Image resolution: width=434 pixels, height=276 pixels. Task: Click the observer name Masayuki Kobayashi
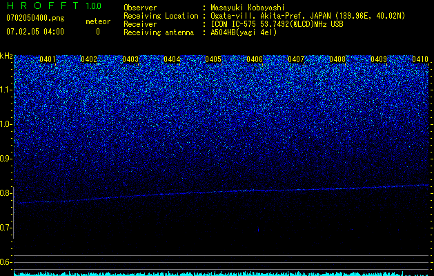pyautogui.click(x=248, y=8)
